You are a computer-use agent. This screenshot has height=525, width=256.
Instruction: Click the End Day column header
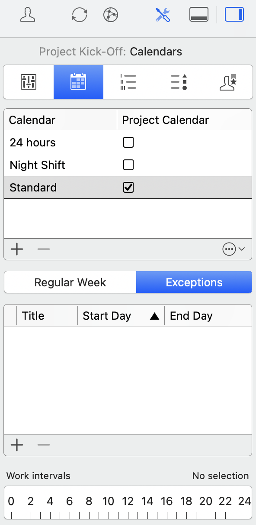click(191, 316)
